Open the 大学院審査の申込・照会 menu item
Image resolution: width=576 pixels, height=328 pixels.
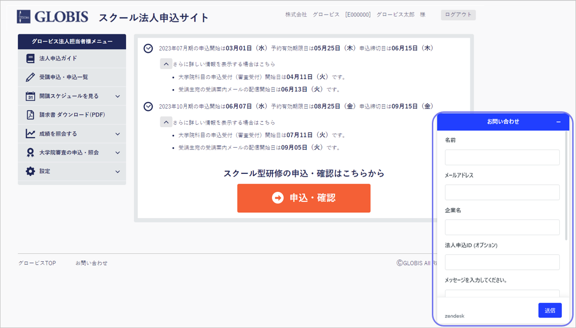tap(72, 152)
